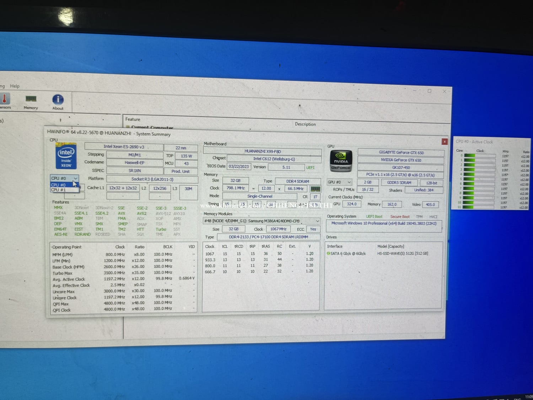Image resolution: width=533 pixels, height=400 pixels.
Task: Open the GPU #0 selector dropdown
Action: [x=349, y=182]
